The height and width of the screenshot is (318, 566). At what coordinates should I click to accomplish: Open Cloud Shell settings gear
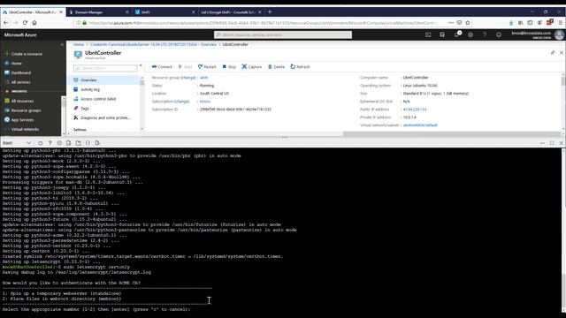coord(59,143)
